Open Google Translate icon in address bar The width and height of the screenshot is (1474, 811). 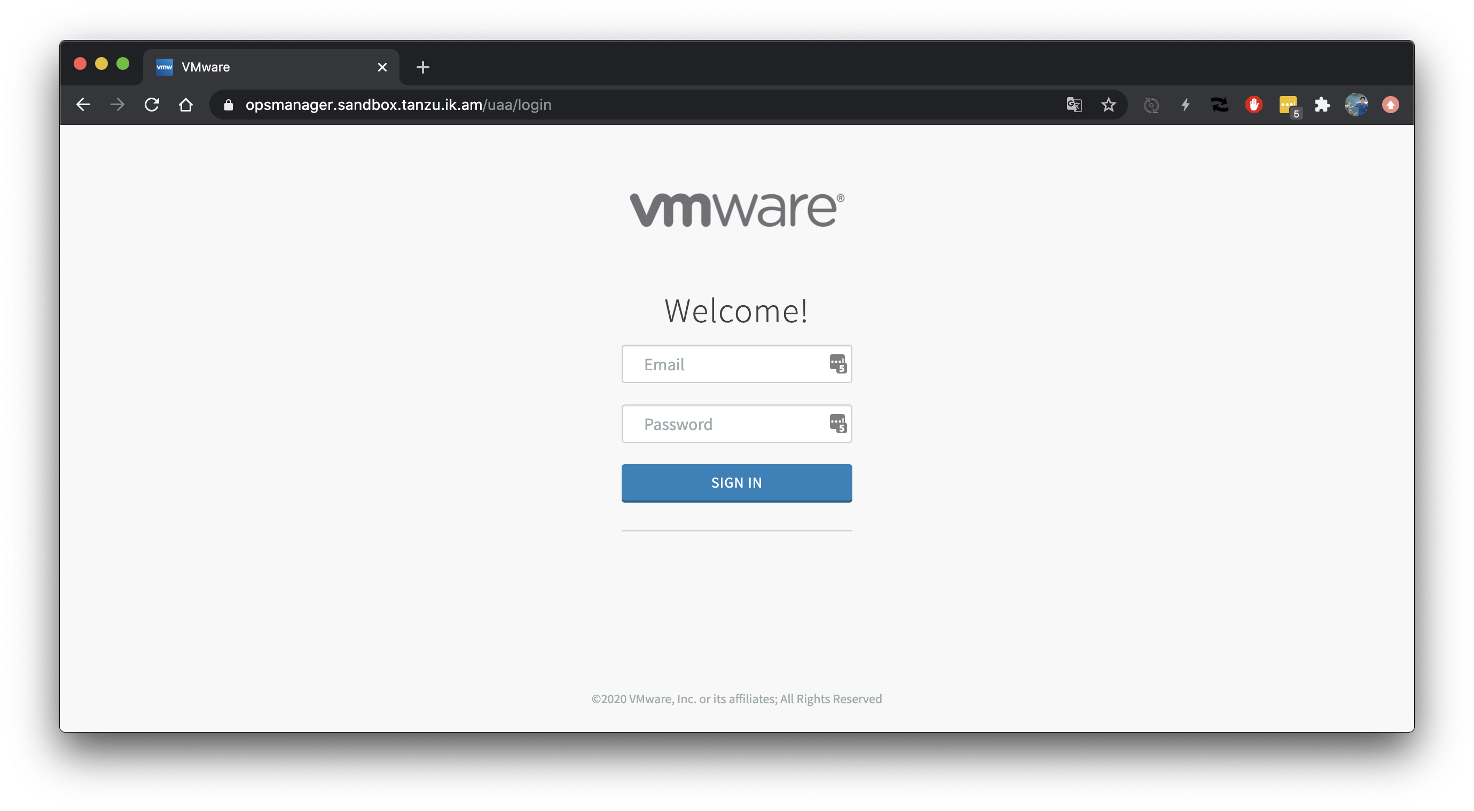pos(1074,105)
